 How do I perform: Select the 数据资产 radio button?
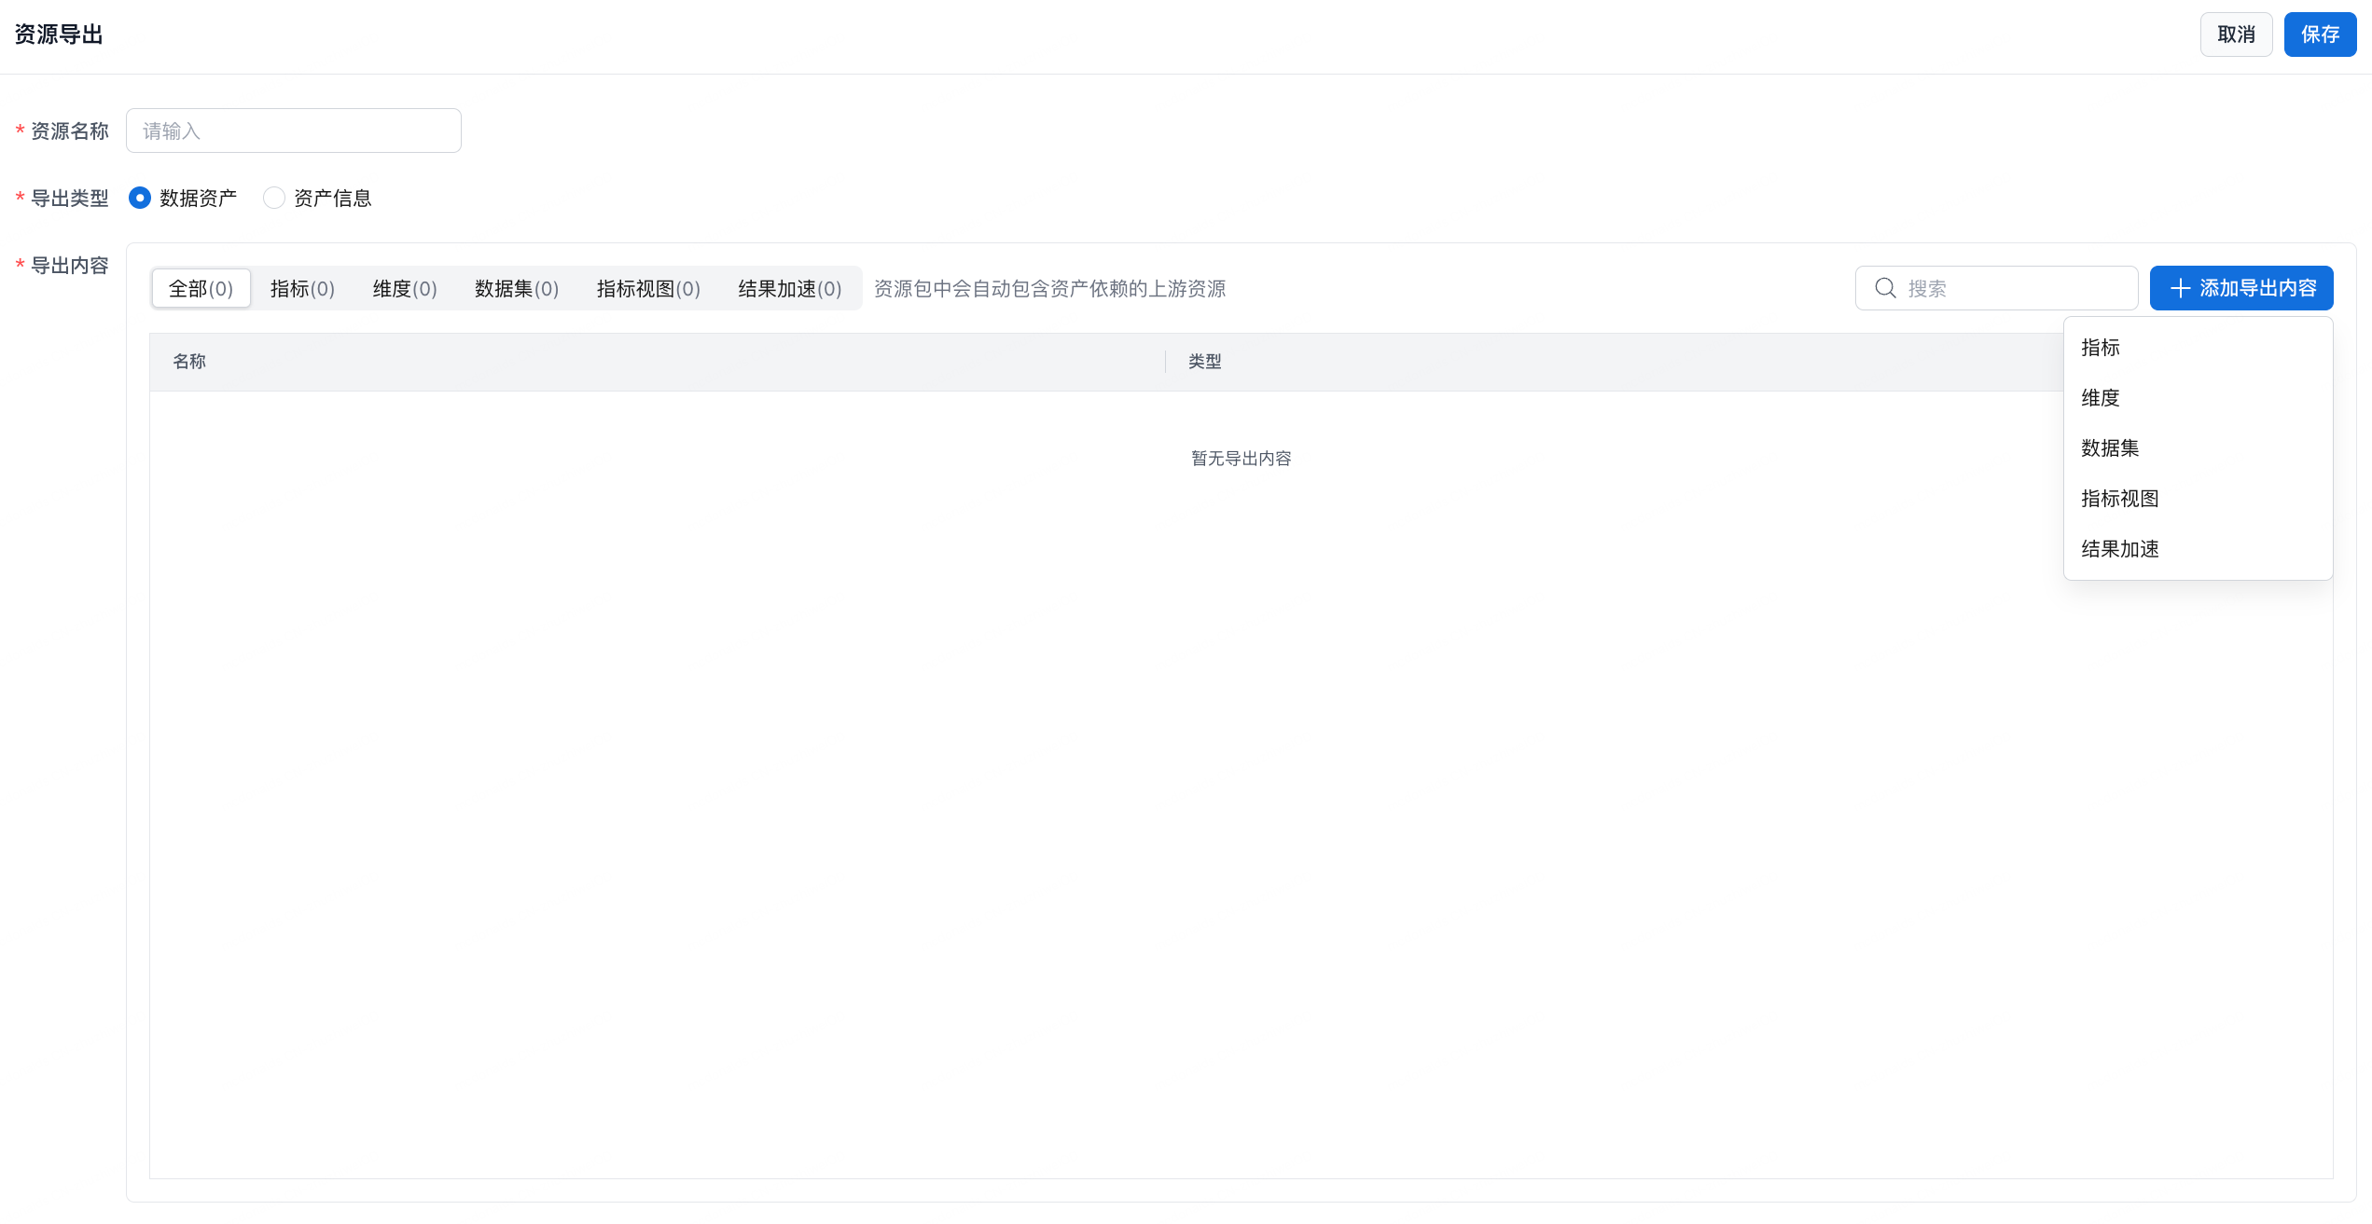click(x=140, y=198)
